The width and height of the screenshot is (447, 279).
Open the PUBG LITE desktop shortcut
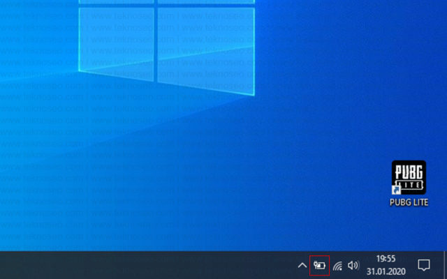pos(409,183)
